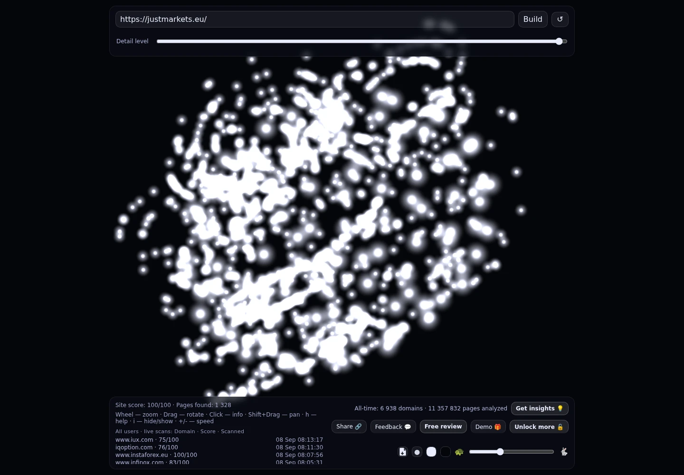Click timestamp 08 Sep 08:07:56

(x=299, y=455)
